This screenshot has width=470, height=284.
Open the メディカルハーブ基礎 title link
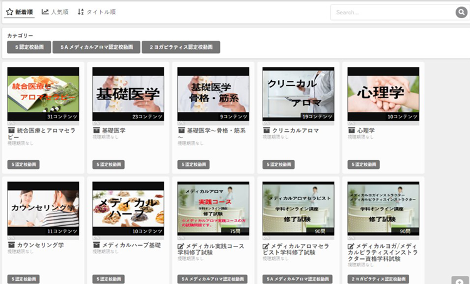[x=132, y=245]
